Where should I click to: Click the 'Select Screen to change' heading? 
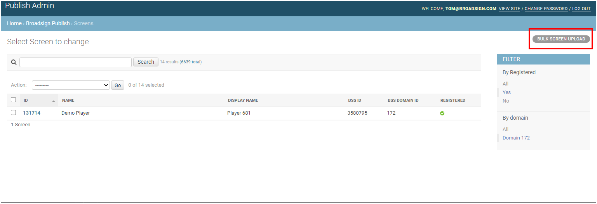tap(48, 42)
